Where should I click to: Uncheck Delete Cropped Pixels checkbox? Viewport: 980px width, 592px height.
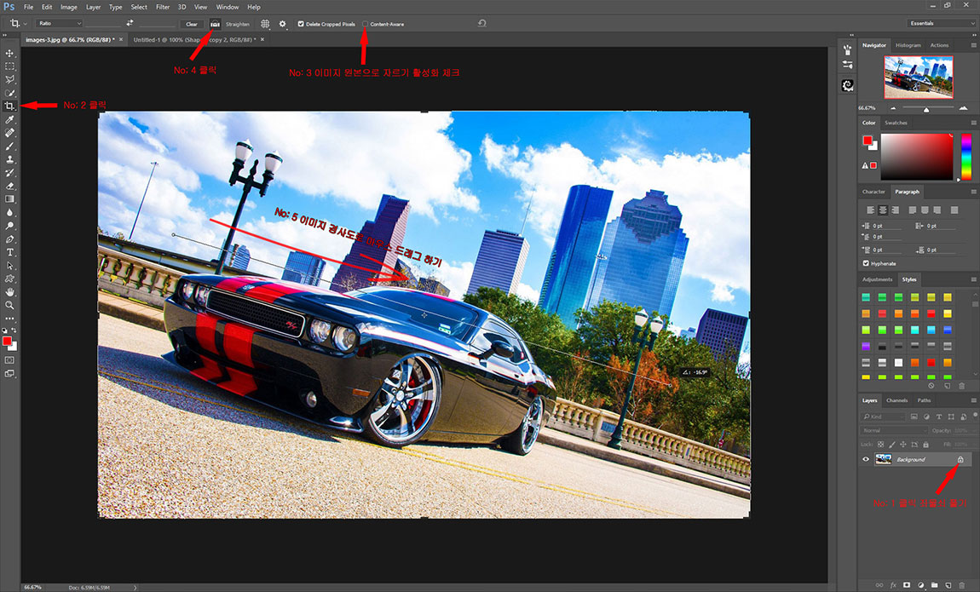tap(301, 25)
